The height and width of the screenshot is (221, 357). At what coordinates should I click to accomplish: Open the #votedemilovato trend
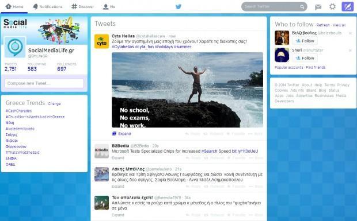[20, 129]
